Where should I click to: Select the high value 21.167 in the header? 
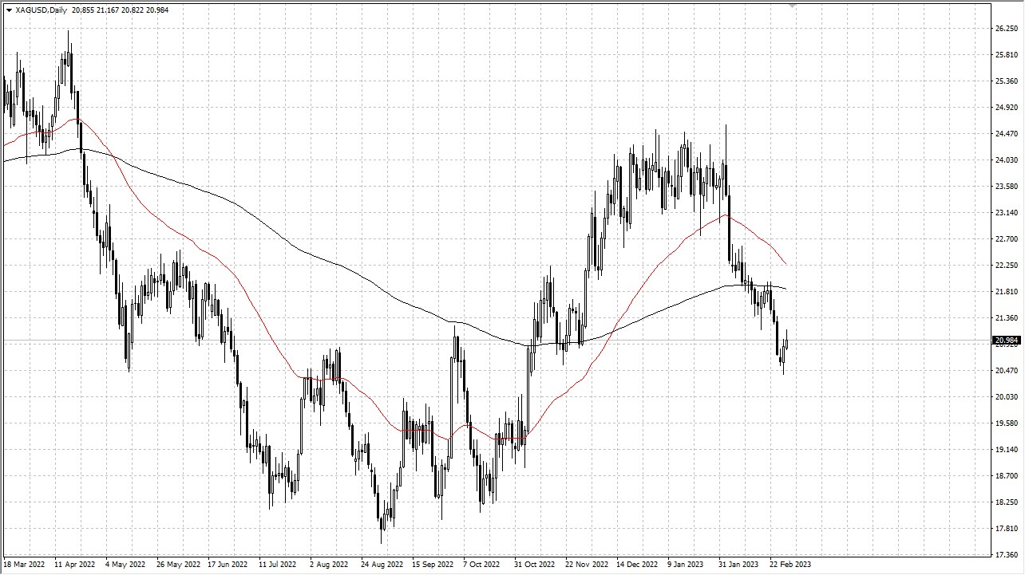tap(108, 10)
